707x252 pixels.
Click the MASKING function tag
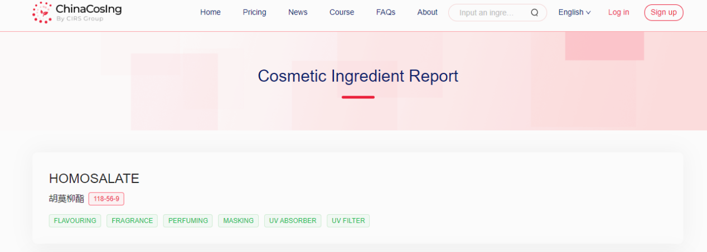(x=238, y=221)
